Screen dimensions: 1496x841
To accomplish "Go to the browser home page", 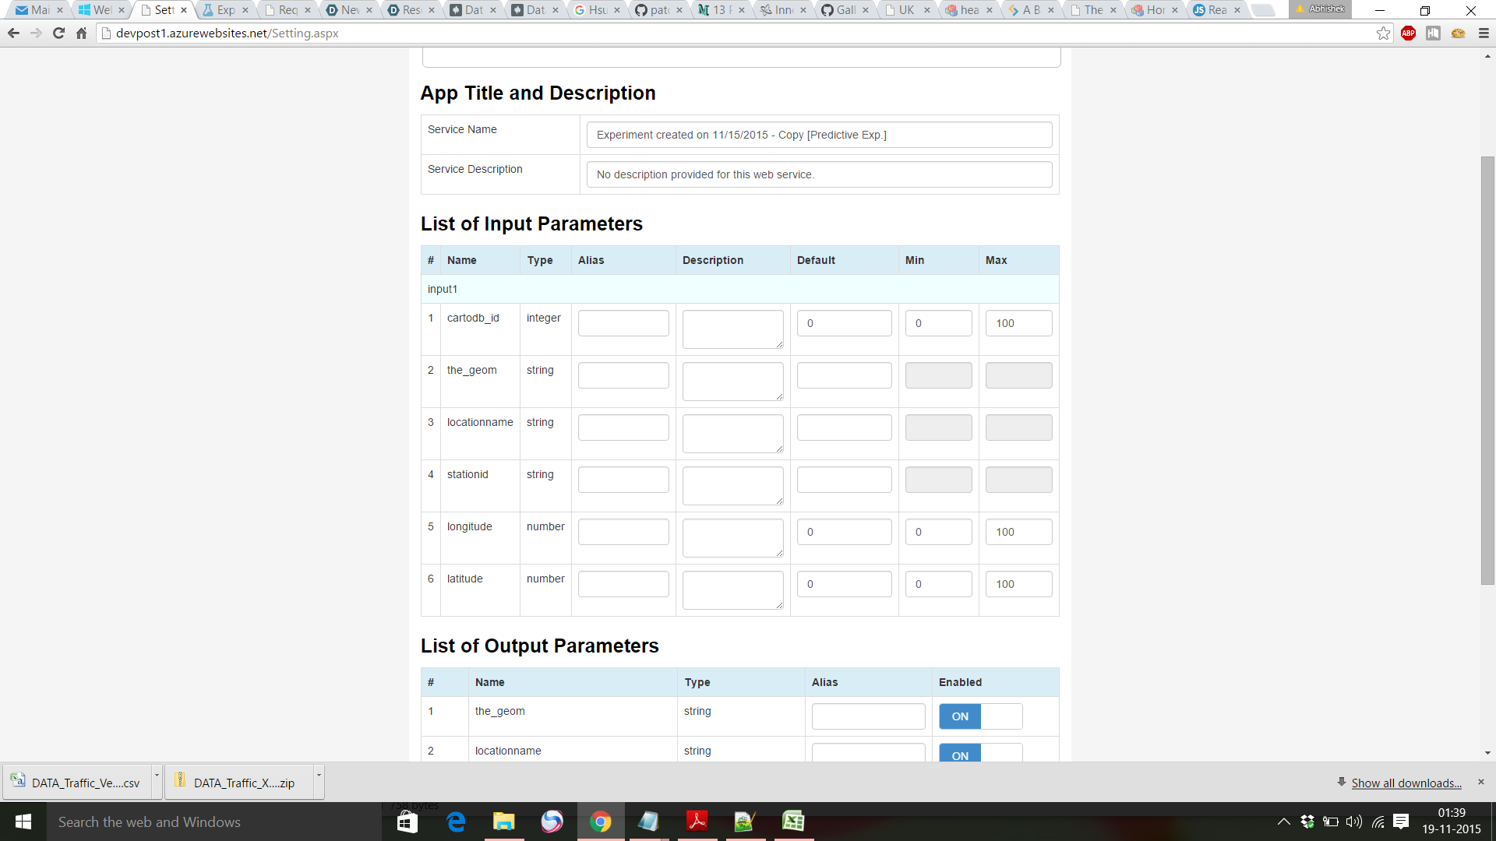I will coord(81,33).
